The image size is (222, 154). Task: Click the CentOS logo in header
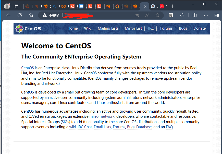[28, 29]
